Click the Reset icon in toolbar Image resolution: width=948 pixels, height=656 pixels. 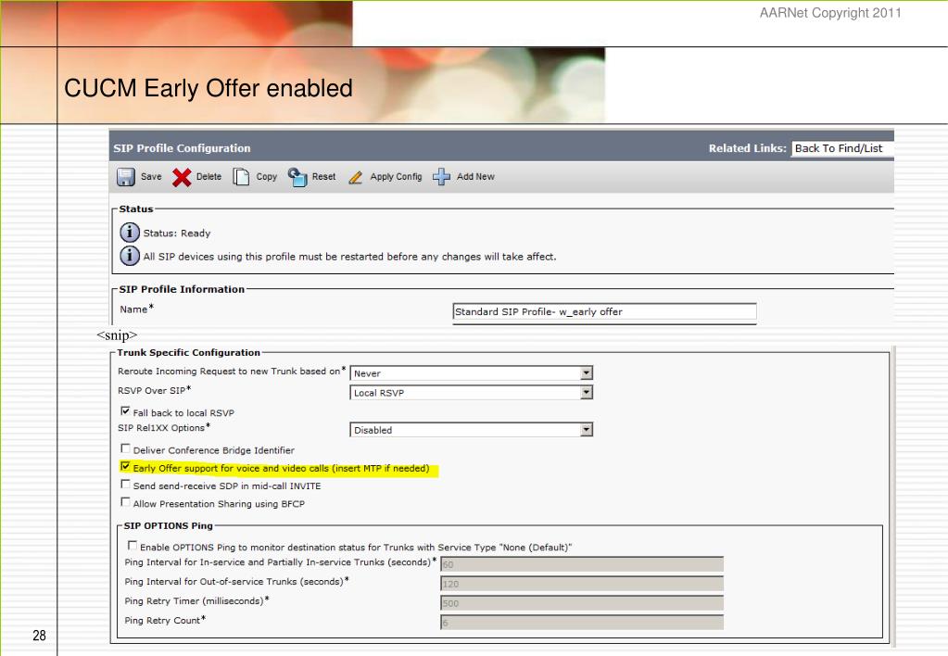[297, 177]
